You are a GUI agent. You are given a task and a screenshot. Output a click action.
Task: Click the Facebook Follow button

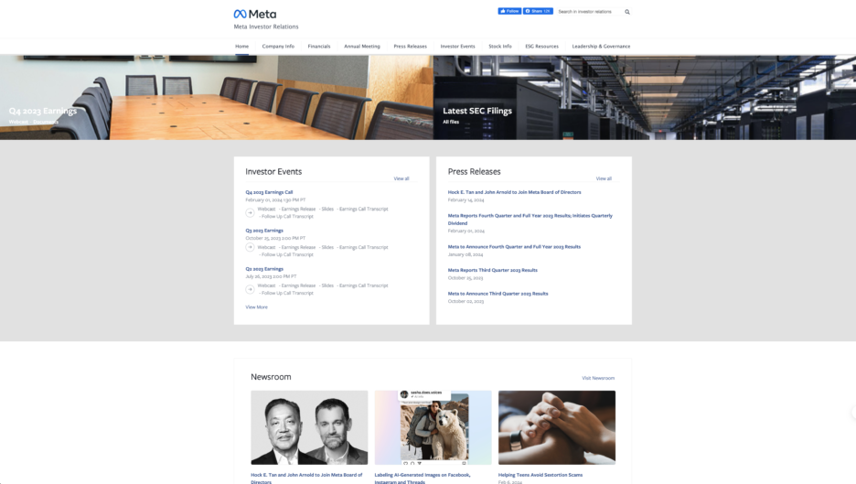[509, 11]
